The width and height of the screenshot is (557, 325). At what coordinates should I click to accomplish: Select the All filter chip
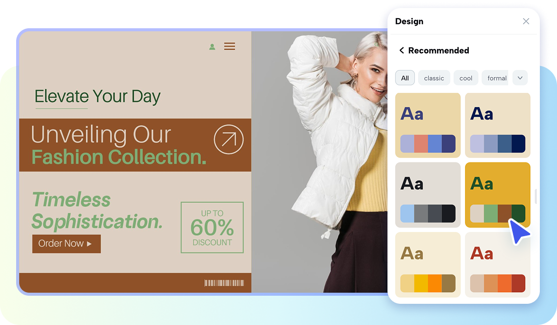pos(405,78)
